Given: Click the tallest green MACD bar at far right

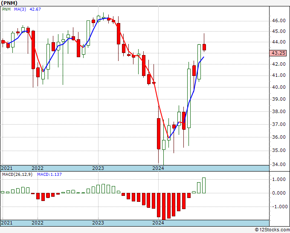Looking at the screenshot, I should pyautogui.click(x=204, y=186).
